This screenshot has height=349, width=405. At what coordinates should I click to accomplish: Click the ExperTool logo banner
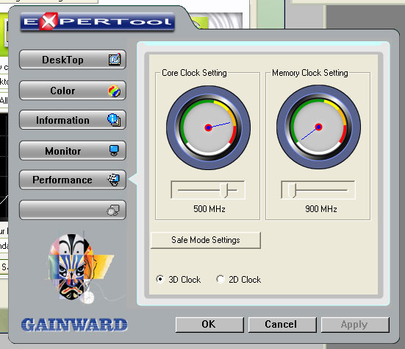click(x=97, y=22)
